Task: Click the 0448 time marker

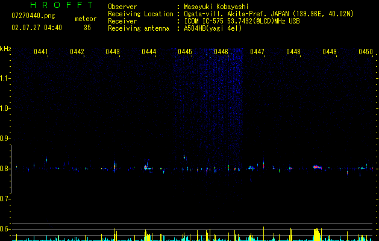Action: tap(293, 52)
